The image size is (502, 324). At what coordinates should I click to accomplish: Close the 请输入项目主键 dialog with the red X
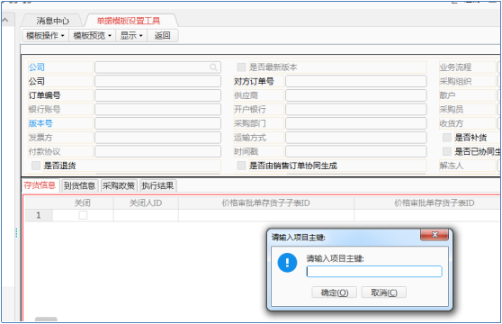point(435,235)
